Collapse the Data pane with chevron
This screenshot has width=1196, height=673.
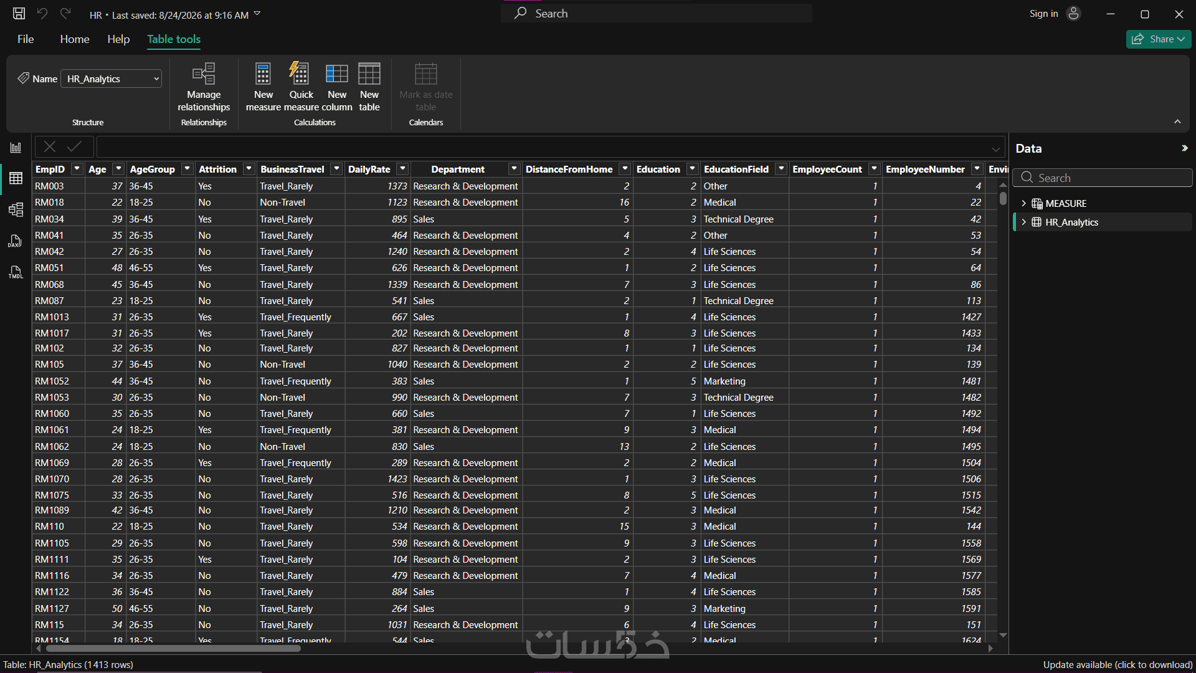point(1184,148)
